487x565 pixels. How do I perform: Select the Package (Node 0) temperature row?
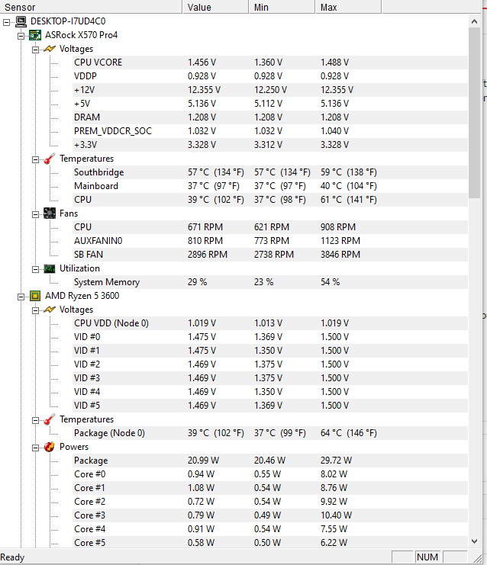[270, 433]
